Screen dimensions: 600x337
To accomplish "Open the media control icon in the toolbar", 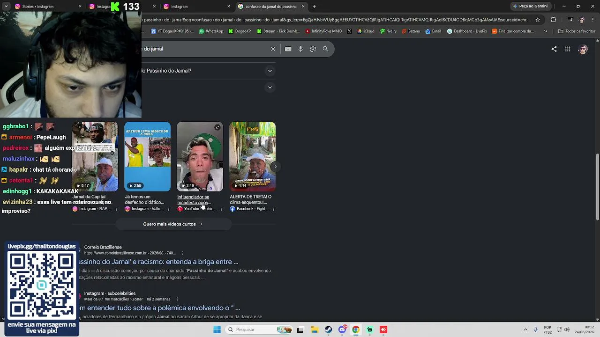I will (x=570, y=20).
